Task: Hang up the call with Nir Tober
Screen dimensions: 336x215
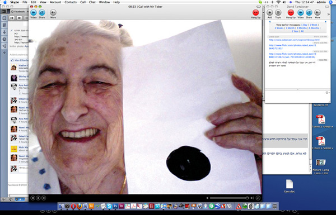Action: pyautogui.click(x=255, y=13)
